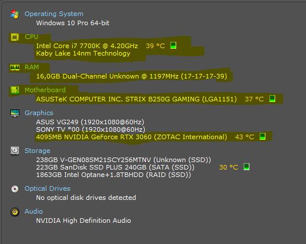Image resolution: width=306 pixels, height=244 pixels.
Task: Click the Storage hard drive icon
Action: pos(15,151)
